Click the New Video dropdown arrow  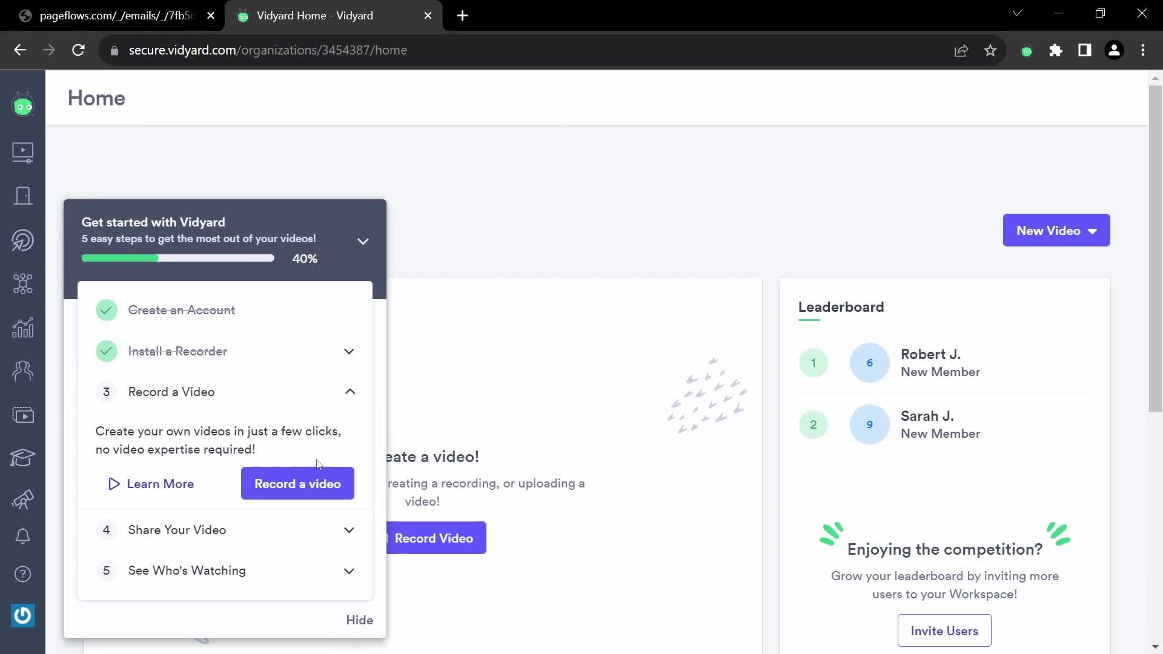point(1093,231)
